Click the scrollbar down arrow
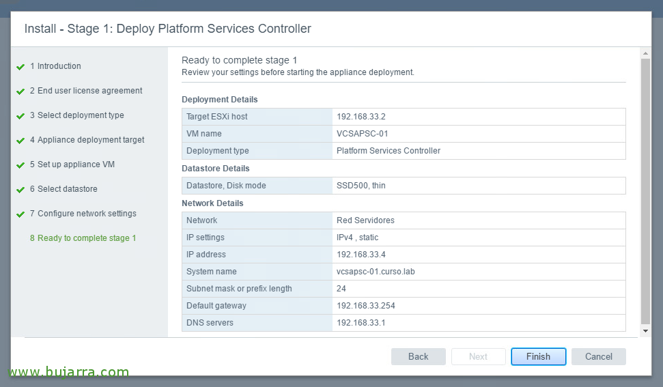Image resolution: width=663 pixels, height=387 pixels. tap(645, 331)
